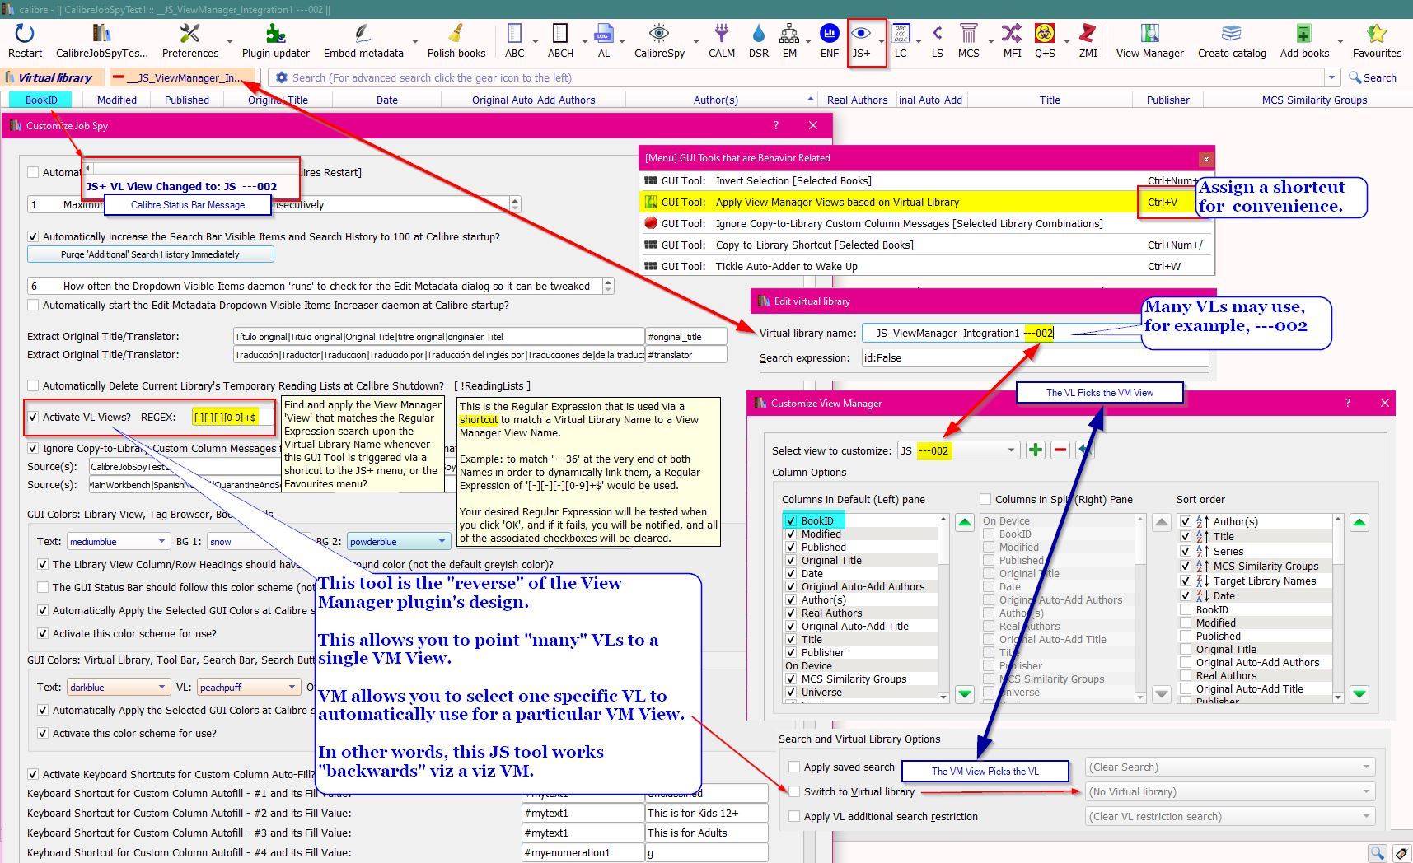Open Preferences from the toolbar
Image resolution: width=1413 pixels, height=863 pixels.
[x=190, y=41]
